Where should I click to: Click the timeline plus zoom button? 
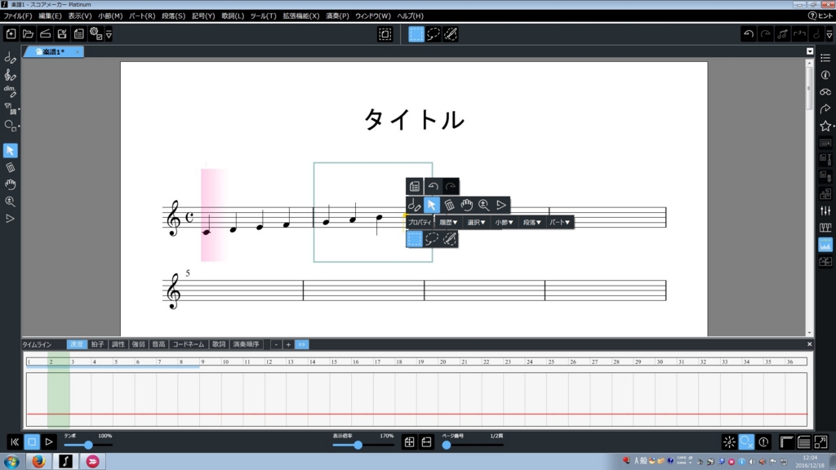(288, 344)
